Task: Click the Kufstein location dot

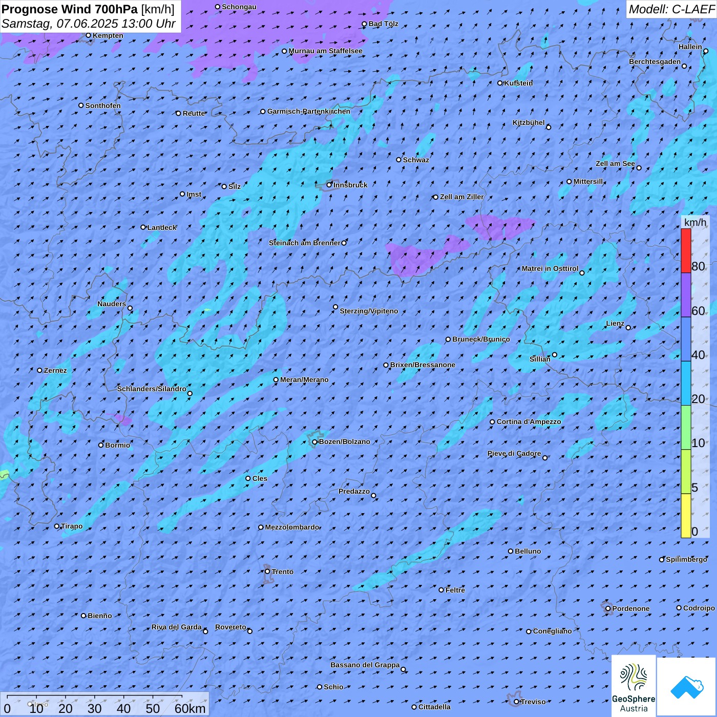Action: point(500,83)
